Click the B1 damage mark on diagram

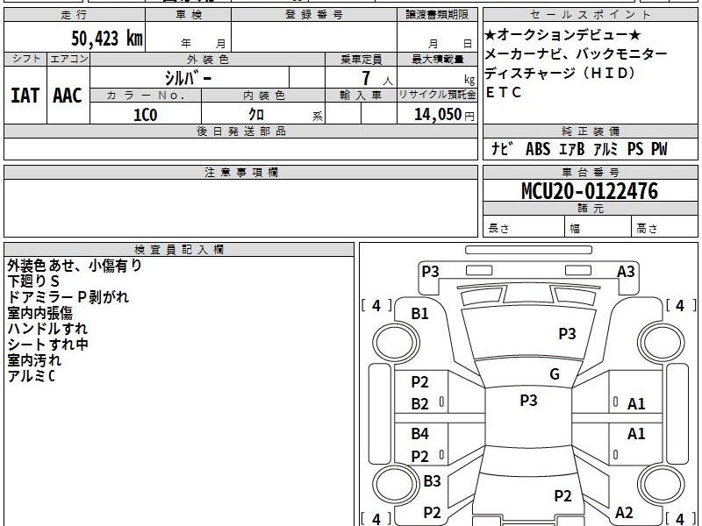pyautogui.click(x=420, y=314)
